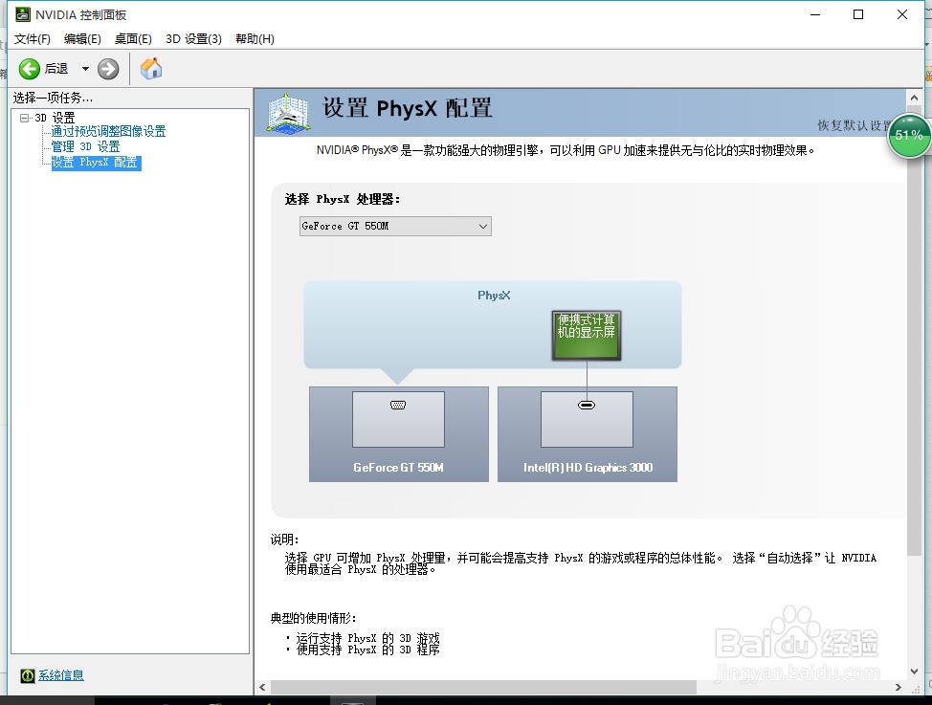Open the 文件(F) menu

pos(32,38)
